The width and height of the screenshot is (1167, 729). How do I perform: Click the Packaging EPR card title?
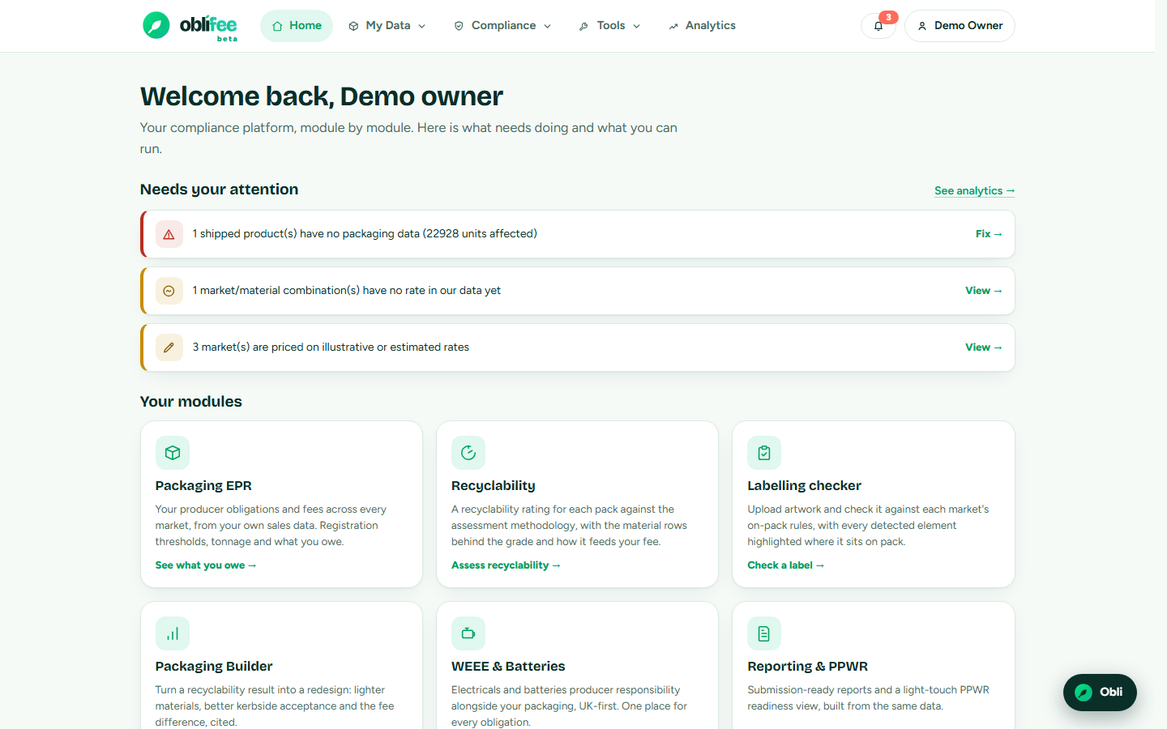click(203, 486)
